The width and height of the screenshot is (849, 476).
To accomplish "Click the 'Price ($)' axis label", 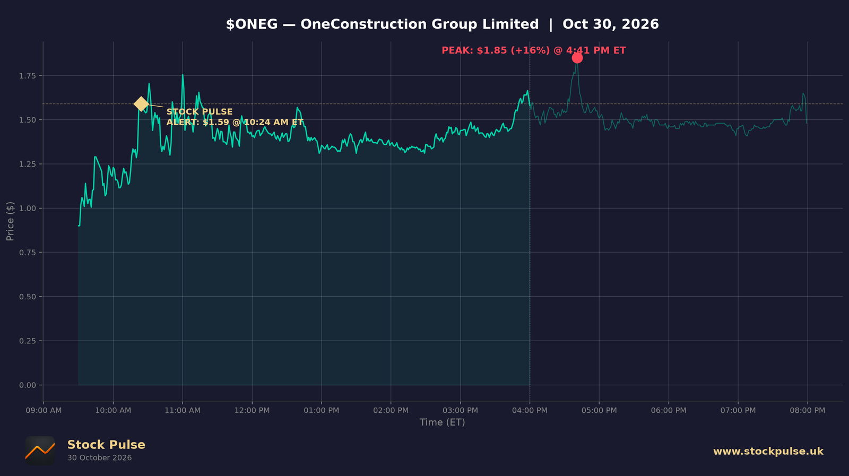I will [x=10, y=221].
